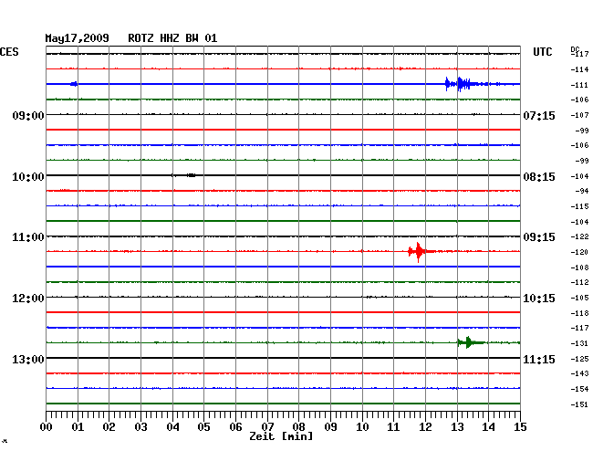593x451 pixels.
Task: Click the DC offset value -118
Action: (x=579, y=313)
